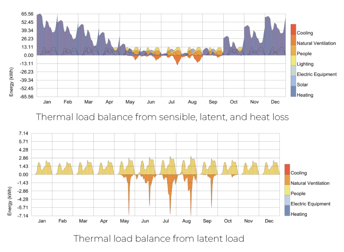Click the Cooling color swatch in top legend

[293, 29]
